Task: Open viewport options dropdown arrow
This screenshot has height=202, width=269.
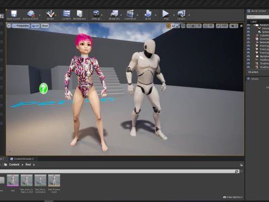Action: tap(9, 26)
